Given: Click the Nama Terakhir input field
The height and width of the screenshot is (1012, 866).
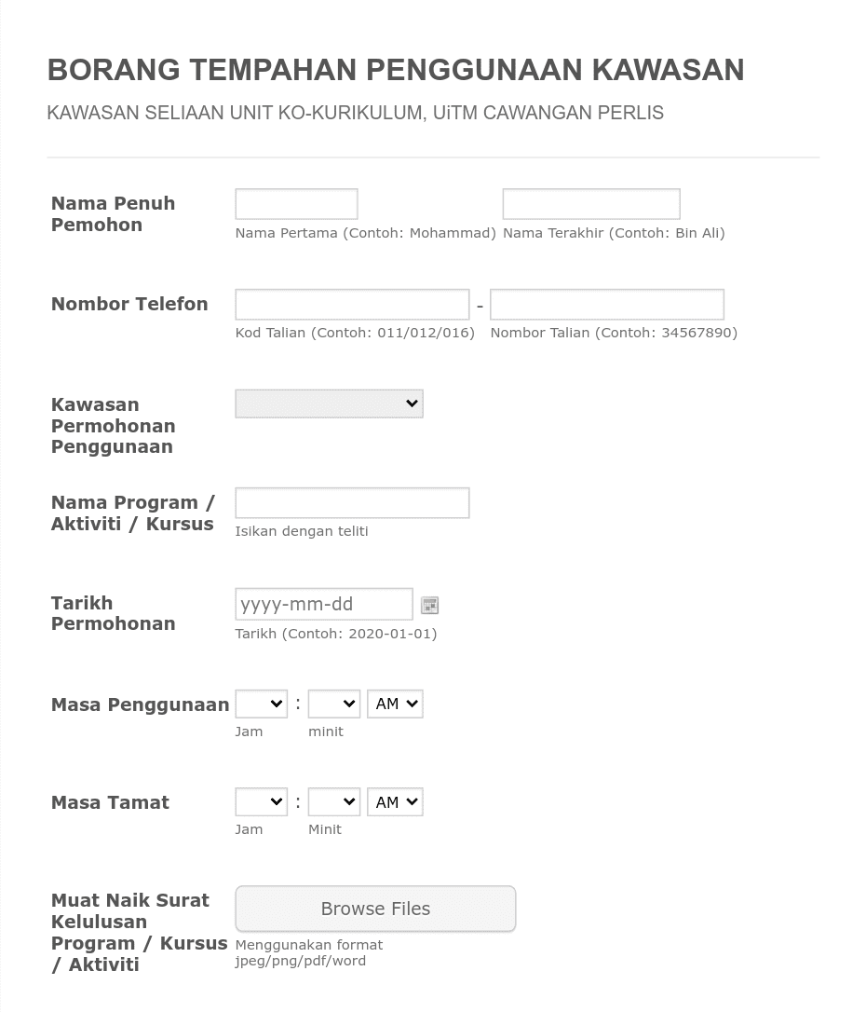Looking at the screenshot, I should 590,203.
